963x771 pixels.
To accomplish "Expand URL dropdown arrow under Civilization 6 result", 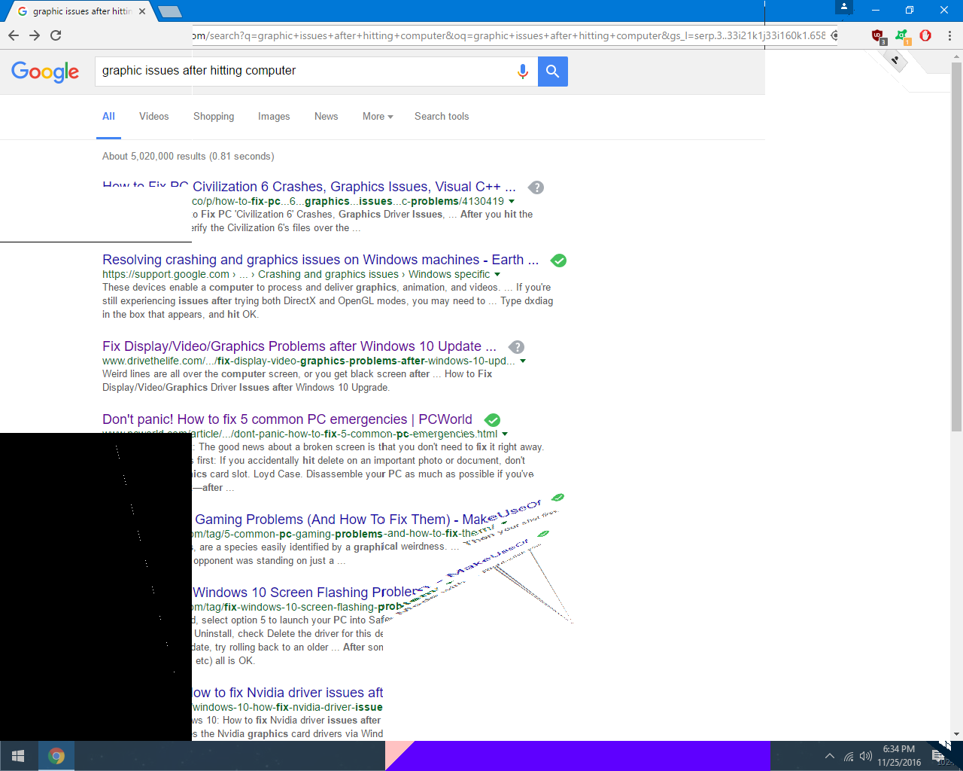I will click(x=512, y=202).
